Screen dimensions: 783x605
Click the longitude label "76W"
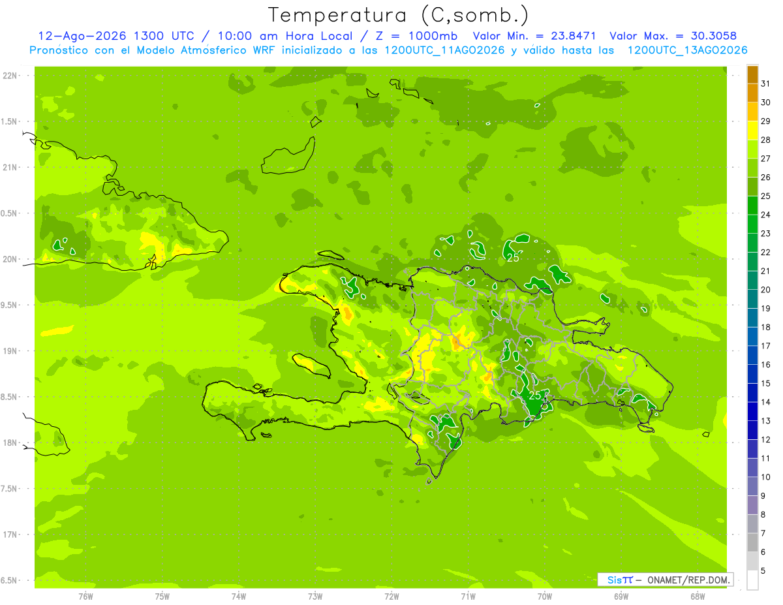pos(85,596)
